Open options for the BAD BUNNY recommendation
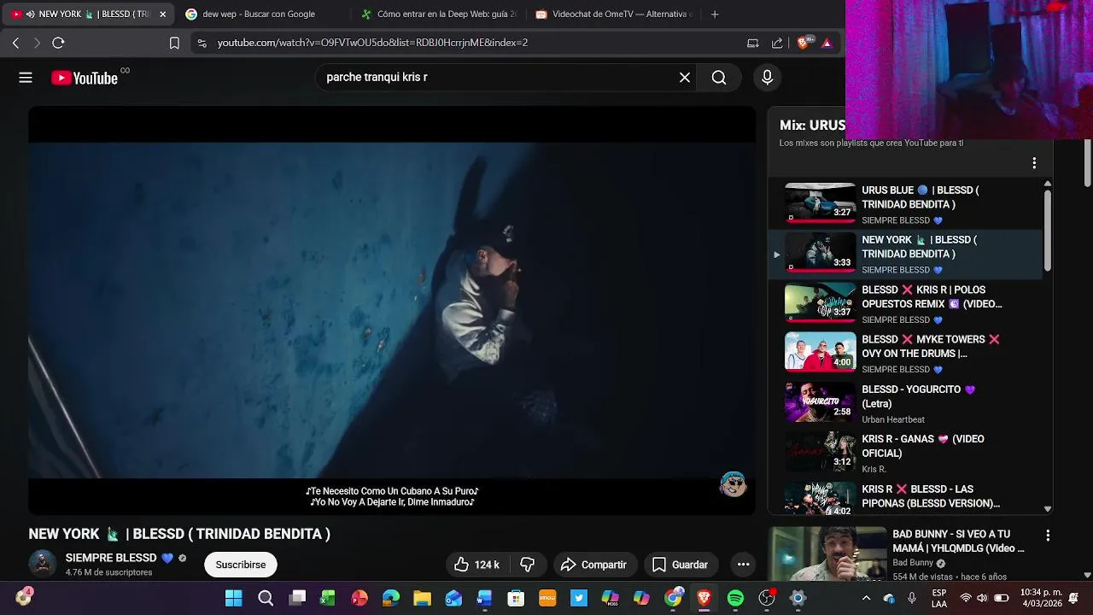 click(1048, 536)
